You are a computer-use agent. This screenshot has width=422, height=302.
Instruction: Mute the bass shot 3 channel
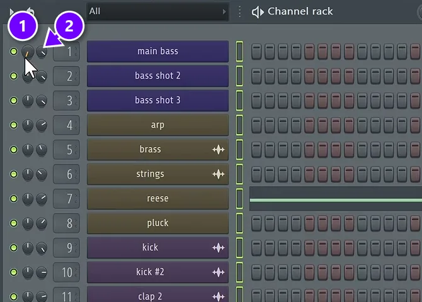pos(13,100)
